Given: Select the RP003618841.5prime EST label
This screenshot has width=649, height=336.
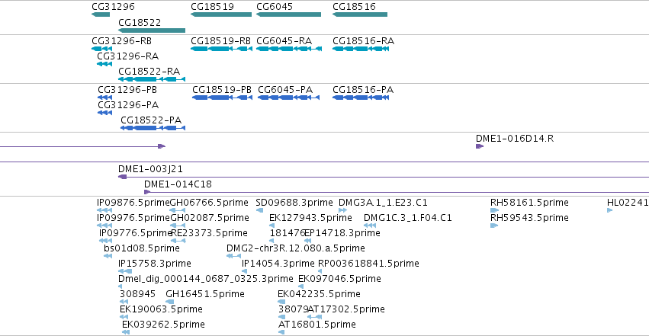Looking at the screenshot, I should (368, 264).
